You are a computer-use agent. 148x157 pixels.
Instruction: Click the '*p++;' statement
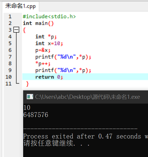coord(43,64)
